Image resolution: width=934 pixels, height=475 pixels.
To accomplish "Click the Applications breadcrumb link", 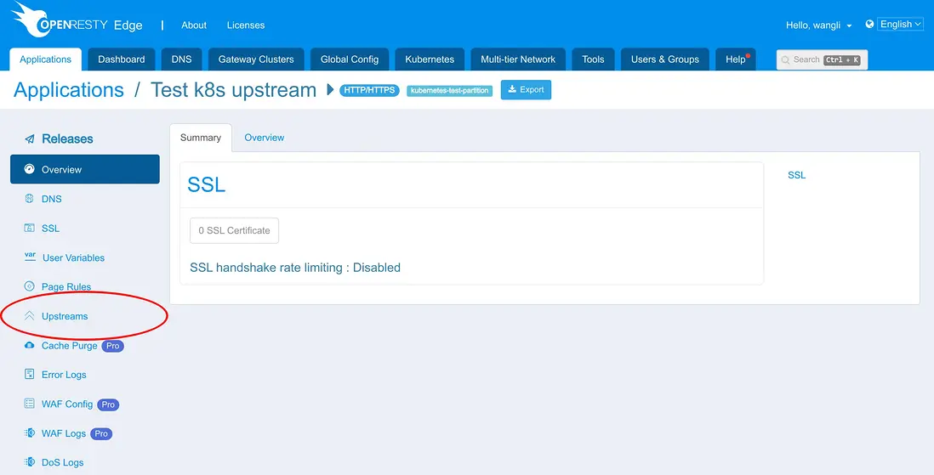I will click(x=69, y=90).
